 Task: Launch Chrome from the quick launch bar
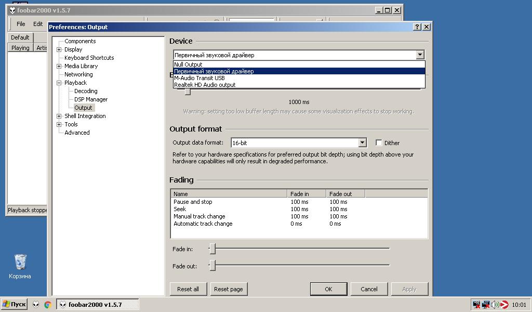click(x=47, y=305)
